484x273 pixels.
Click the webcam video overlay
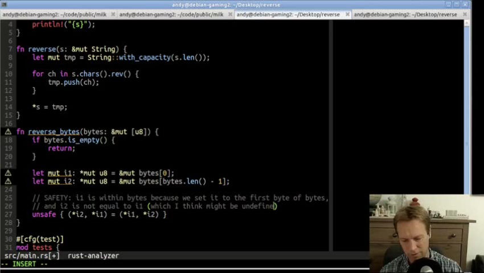tap(426, 233)
